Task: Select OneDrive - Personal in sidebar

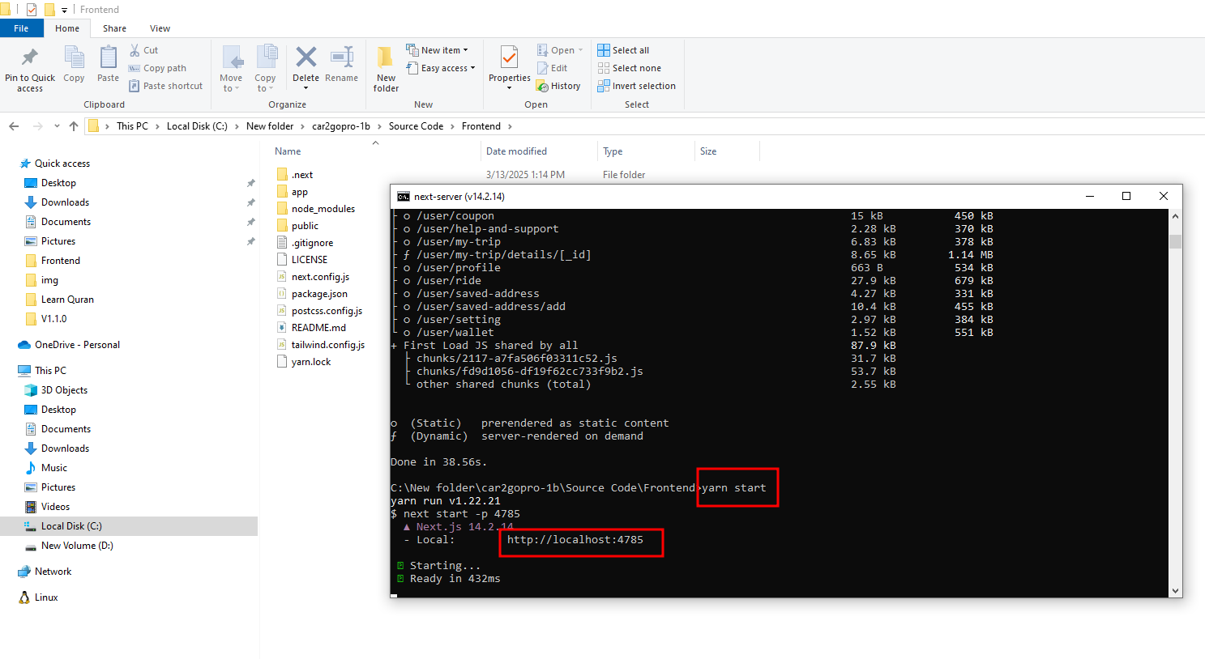Action: [77, 345]
